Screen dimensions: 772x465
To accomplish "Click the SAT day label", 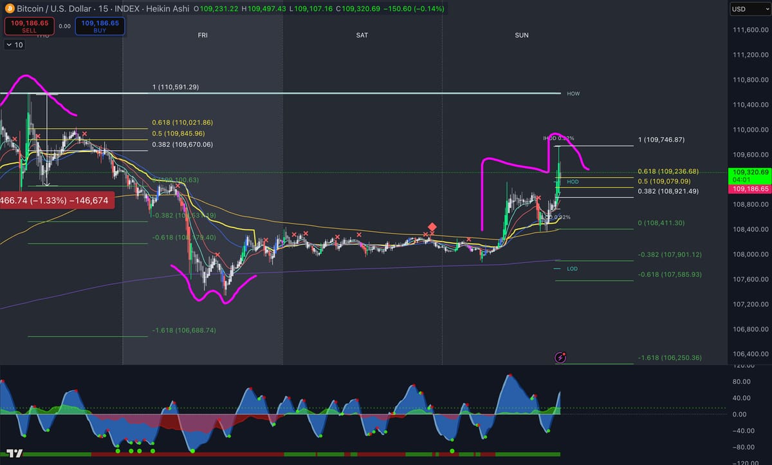I will pyautogui.click(x=362, y=35).
